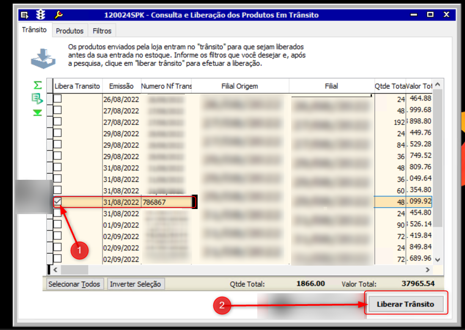465x330 pixels.
Task: Click the quantity cell 84
Action: (x=390, y=145)
